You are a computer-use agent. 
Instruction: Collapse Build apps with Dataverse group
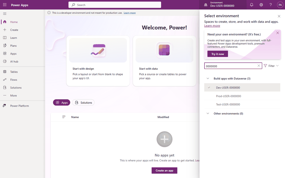click(208, 78)
